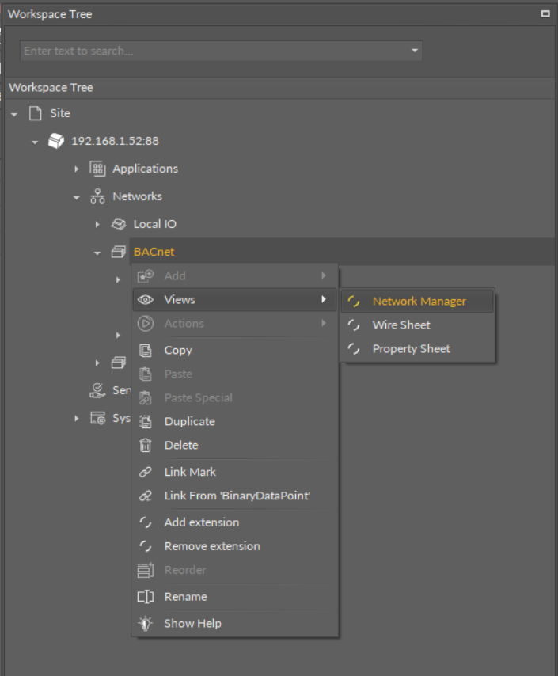This screenshot has width=558, height=676.
Task: Expand the Local IO tree node
Action: (97, 225)
